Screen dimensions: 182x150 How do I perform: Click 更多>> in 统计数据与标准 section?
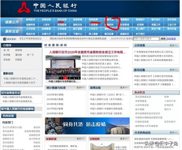(80, 88)
